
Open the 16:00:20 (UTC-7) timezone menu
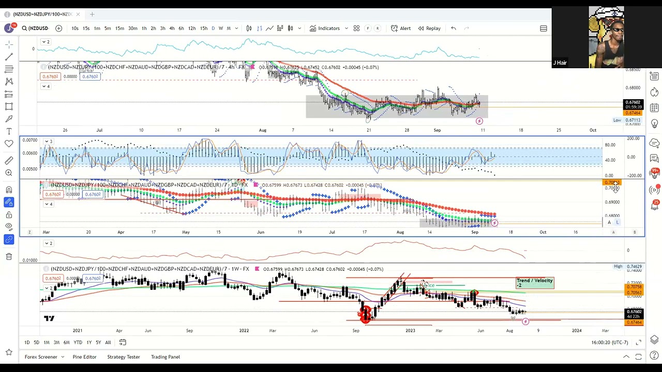[x=610, y=343]
